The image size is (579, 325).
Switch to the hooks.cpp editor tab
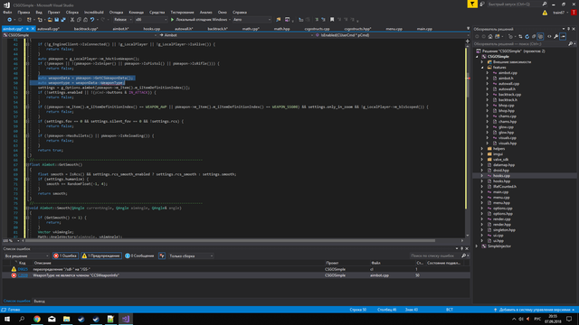coord(152,29)
